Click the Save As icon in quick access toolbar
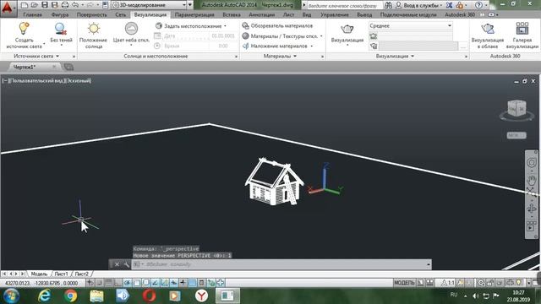 (54, 5)
